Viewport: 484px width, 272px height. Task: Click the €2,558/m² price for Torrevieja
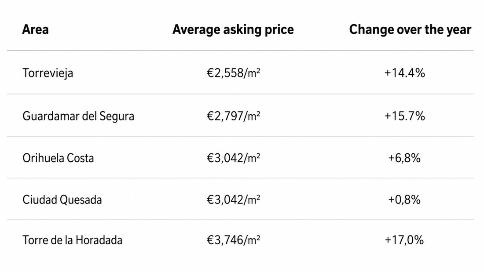click(233, 73)
